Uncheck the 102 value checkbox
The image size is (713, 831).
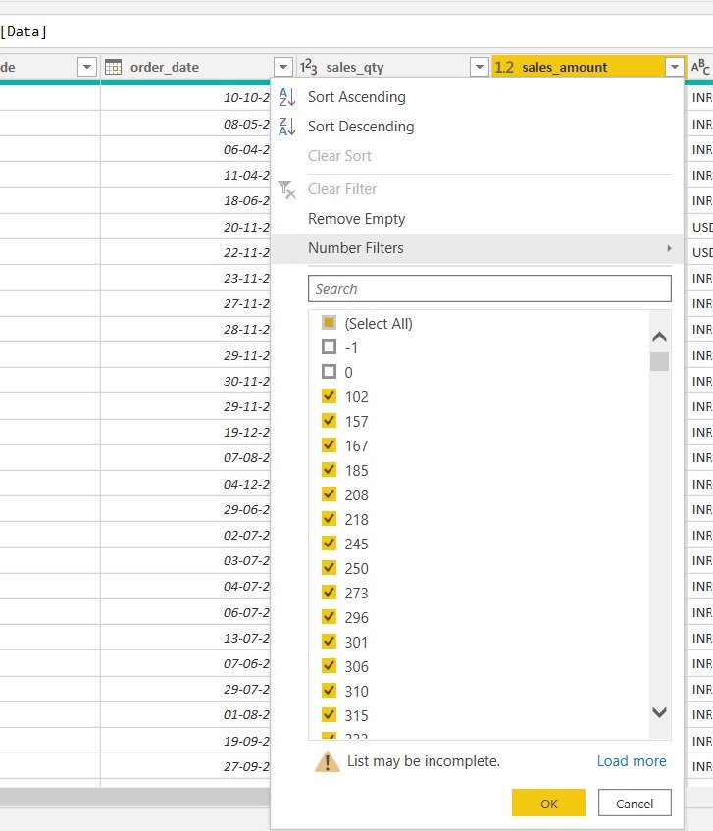pos(329,396)
